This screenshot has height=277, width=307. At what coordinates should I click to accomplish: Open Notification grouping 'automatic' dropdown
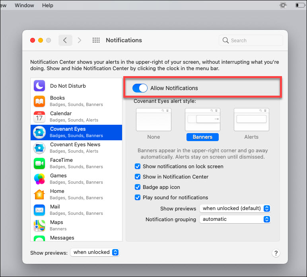coord(235,219)
